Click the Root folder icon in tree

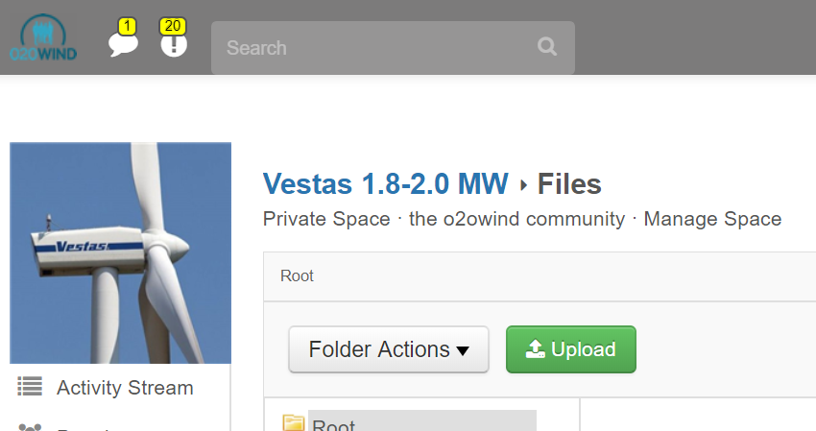pyautogui.click(x=294, y=423)
